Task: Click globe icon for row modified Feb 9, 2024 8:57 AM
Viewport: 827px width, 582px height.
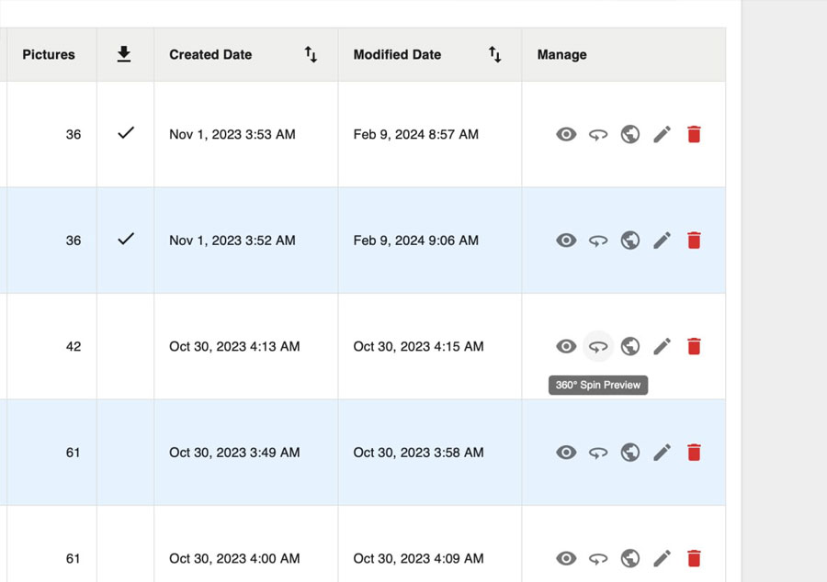Action: tap(630, 134)
